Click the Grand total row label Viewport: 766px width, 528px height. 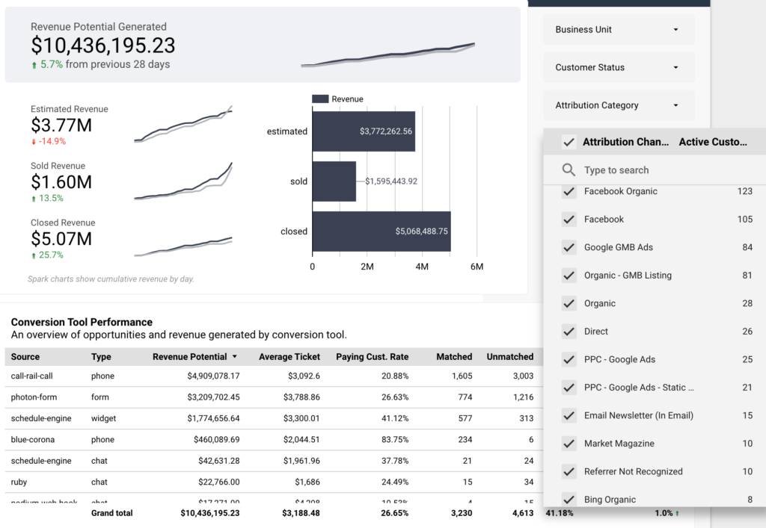112,513
